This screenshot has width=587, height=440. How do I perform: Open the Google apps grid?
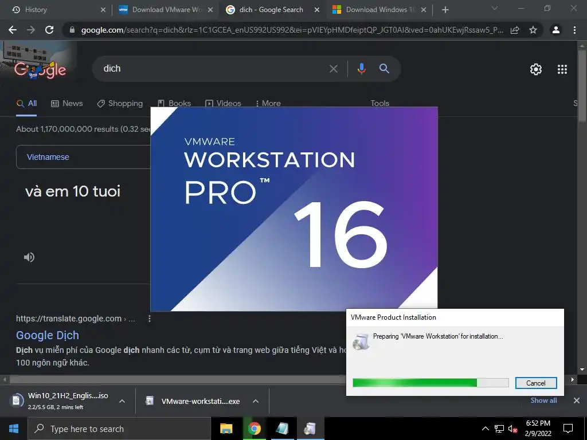[562, 69]
